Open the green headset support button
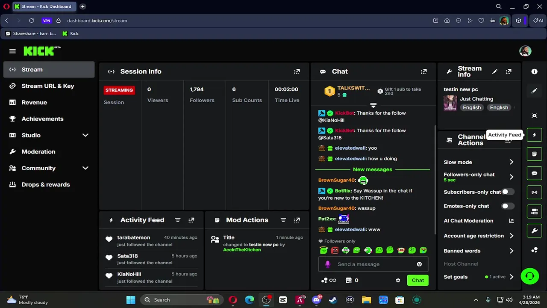Screen dimensions: 547x308 pyautogui.click(x=530, y=276)
